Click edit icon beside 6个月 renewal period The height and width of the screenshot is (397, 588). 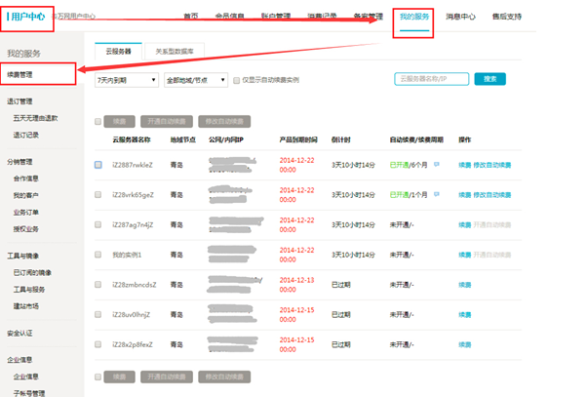coord(437,165)
